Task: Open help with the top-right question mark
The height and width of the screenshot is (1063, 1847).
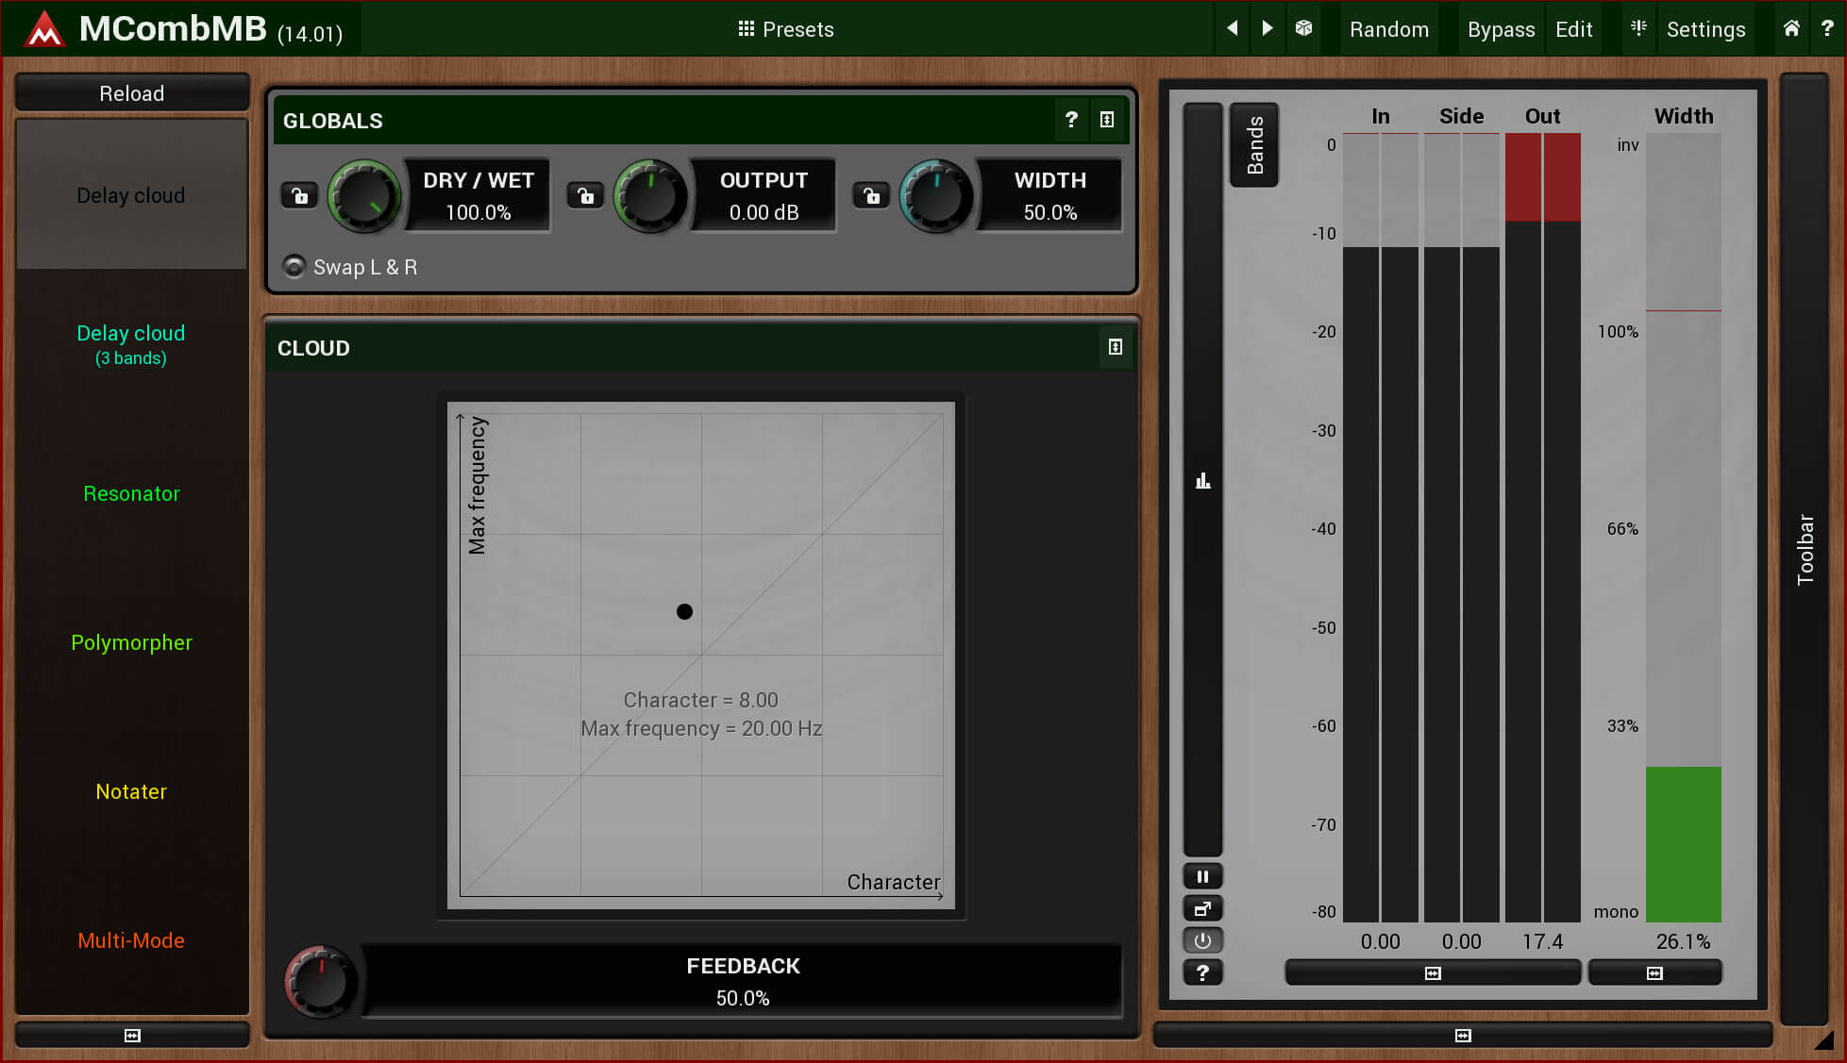Action: point(1827,28)
